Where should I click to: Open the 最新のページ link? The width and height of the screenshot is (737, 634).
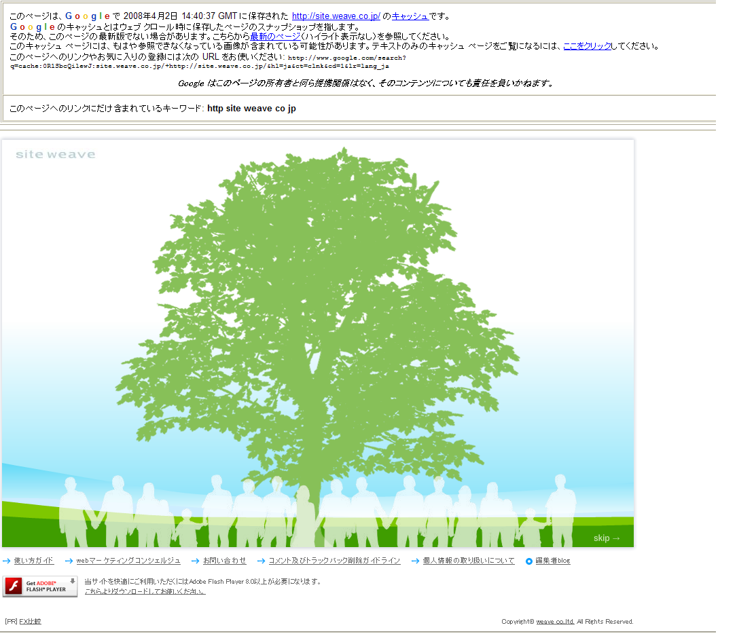pyautogui.click(x=275, y=36)
